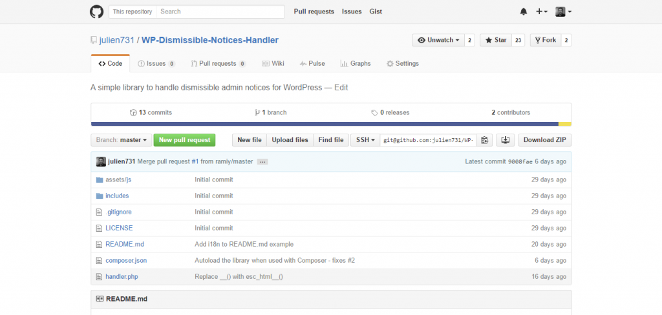Copy clone URL with the clipboard icon
The width and height of the screenshot is (662, 315).
(484, 140)
